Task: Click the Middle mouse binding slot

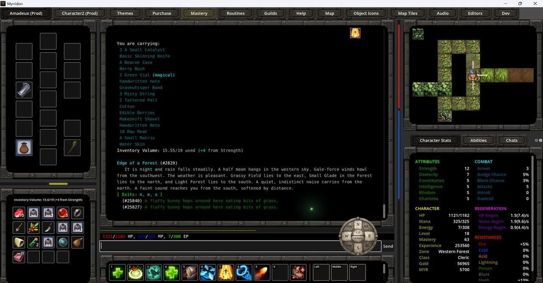Action: 339,272
